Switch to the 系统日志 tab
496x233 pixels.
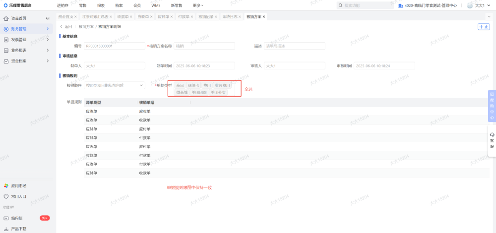click(x=230, y=16)
